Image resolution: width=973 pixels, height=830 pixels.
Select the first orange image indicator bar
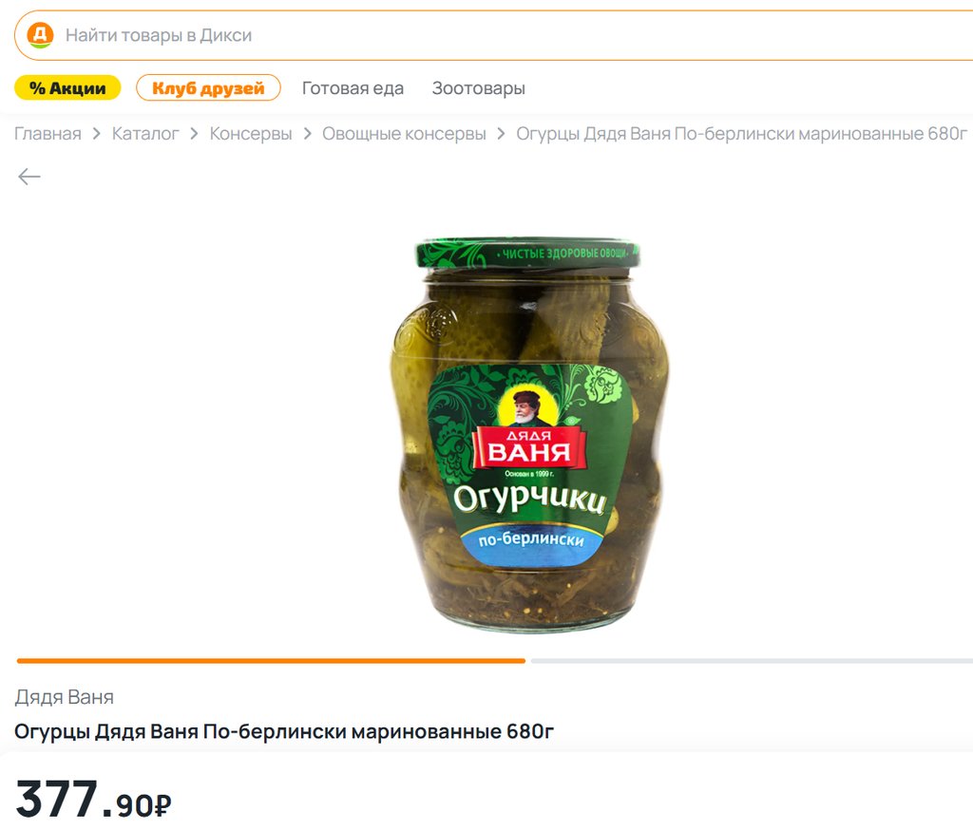(271, 661)
